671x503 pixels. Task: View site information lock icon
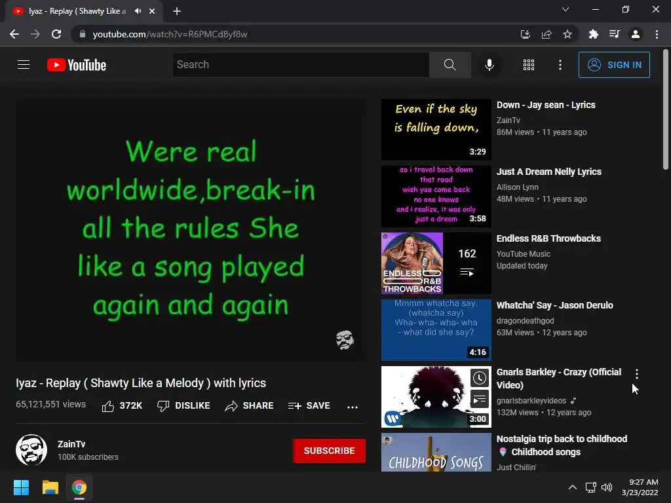(82, 34)
